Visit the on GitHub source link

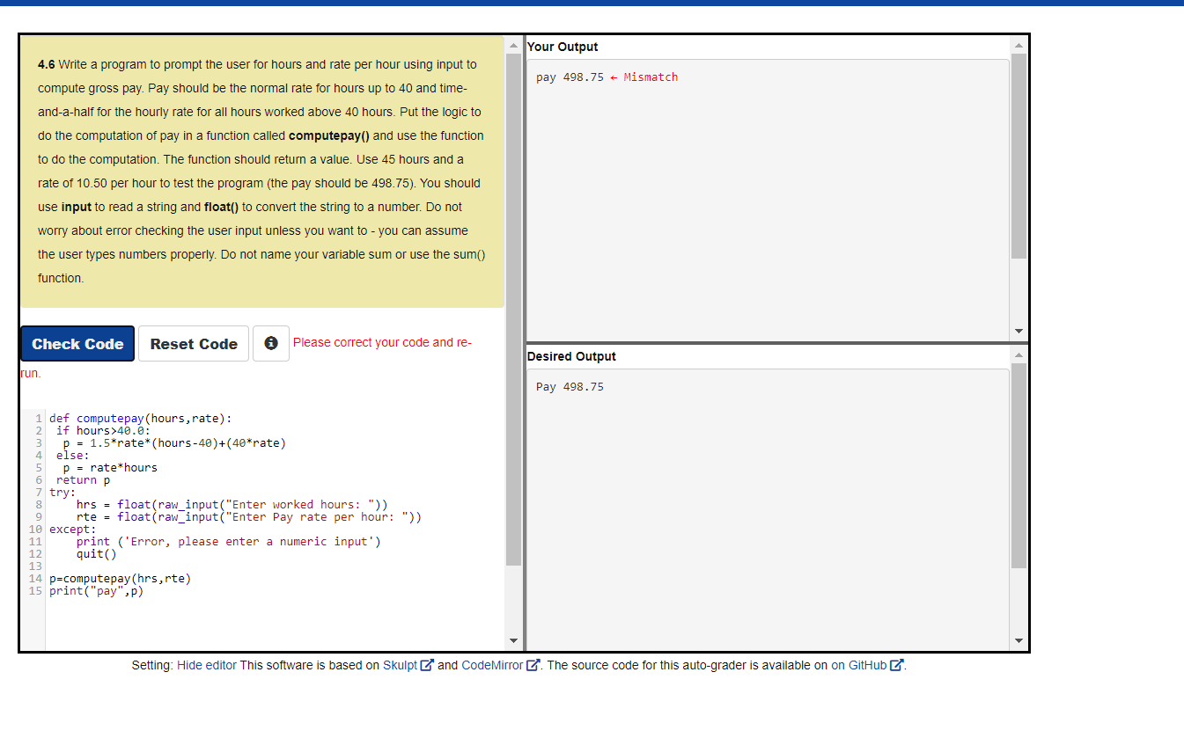click(859, 665)
